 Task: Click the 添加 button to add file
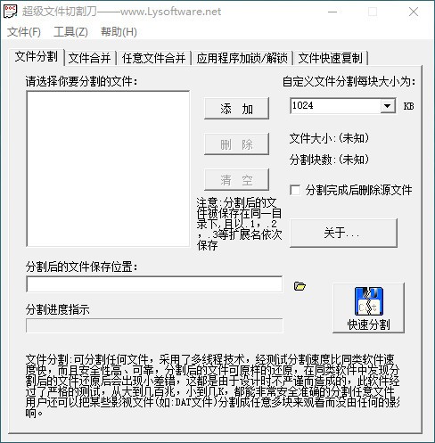[236, 109]
